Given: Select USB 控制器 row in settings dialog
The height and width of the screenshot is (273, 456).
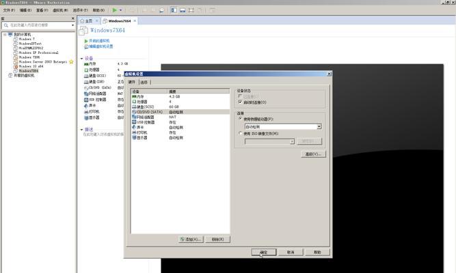Looking at the screenshot, I should [180, 122].
